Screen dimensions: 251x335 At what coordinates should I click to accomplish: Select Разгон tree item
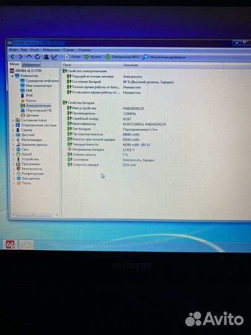(29, 100)
